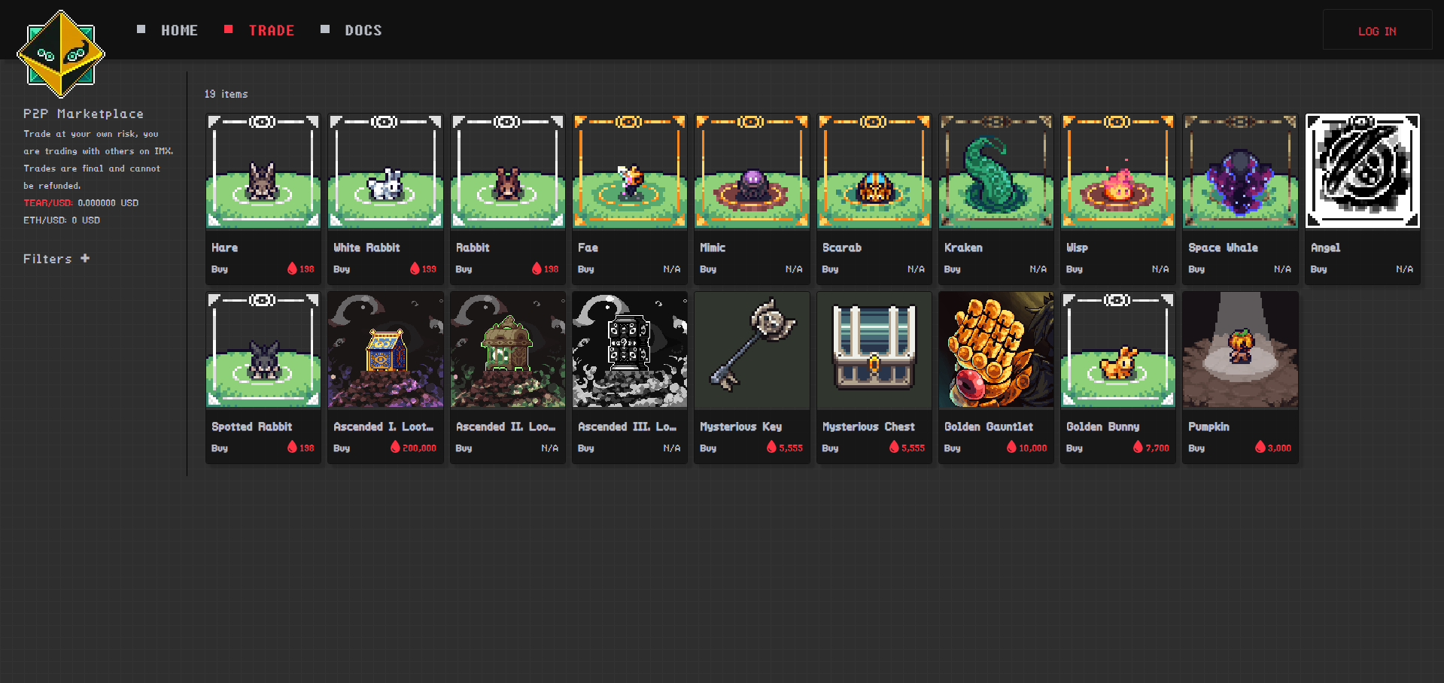
Task: Click Buy on the Hare card
Action: point(220,269)
